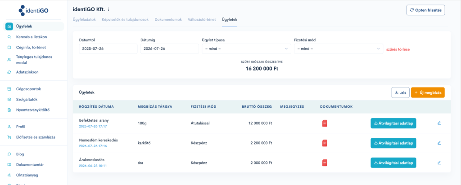Click the Tényleges tulajdonos modul people icon
Image resolution: width=461 pixels, height=185 pixels.
9,60
